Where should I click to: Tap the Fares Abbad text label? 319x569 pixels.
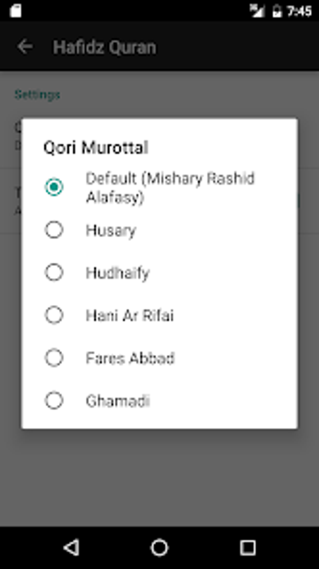(x=130, y=358)
